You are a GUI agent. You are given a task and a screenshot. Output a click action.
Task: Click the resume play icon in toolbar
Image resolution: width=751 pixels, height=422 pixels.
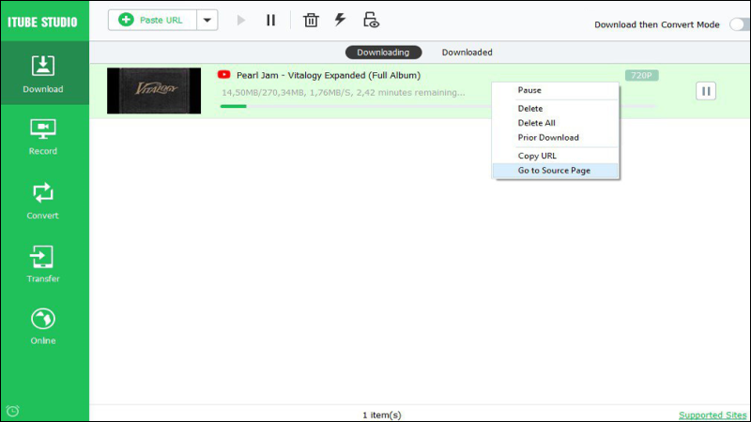(241, 20)
